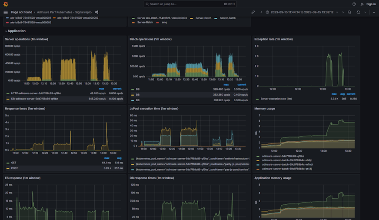This screenshot has height=220, width=379.
Task: Toggle HTTP-adinsure-server series in legend
Action: tap(36, 93)
